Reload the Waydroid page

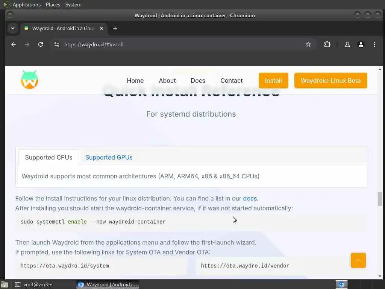pyautogui.click(x=41, y=44)
